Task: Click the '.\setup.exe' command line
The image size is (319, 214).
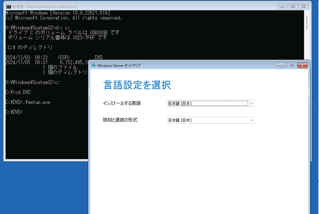Action: (x=28, y=102)
